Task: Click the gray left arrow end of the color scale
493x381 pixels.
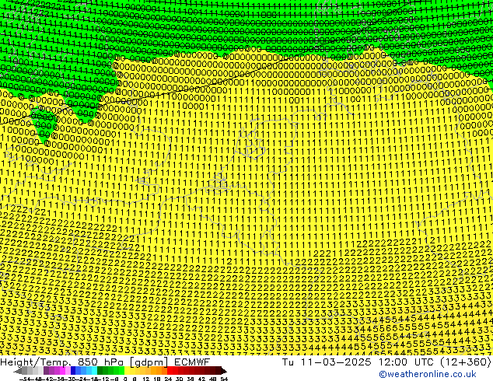Action: [17, 372]
